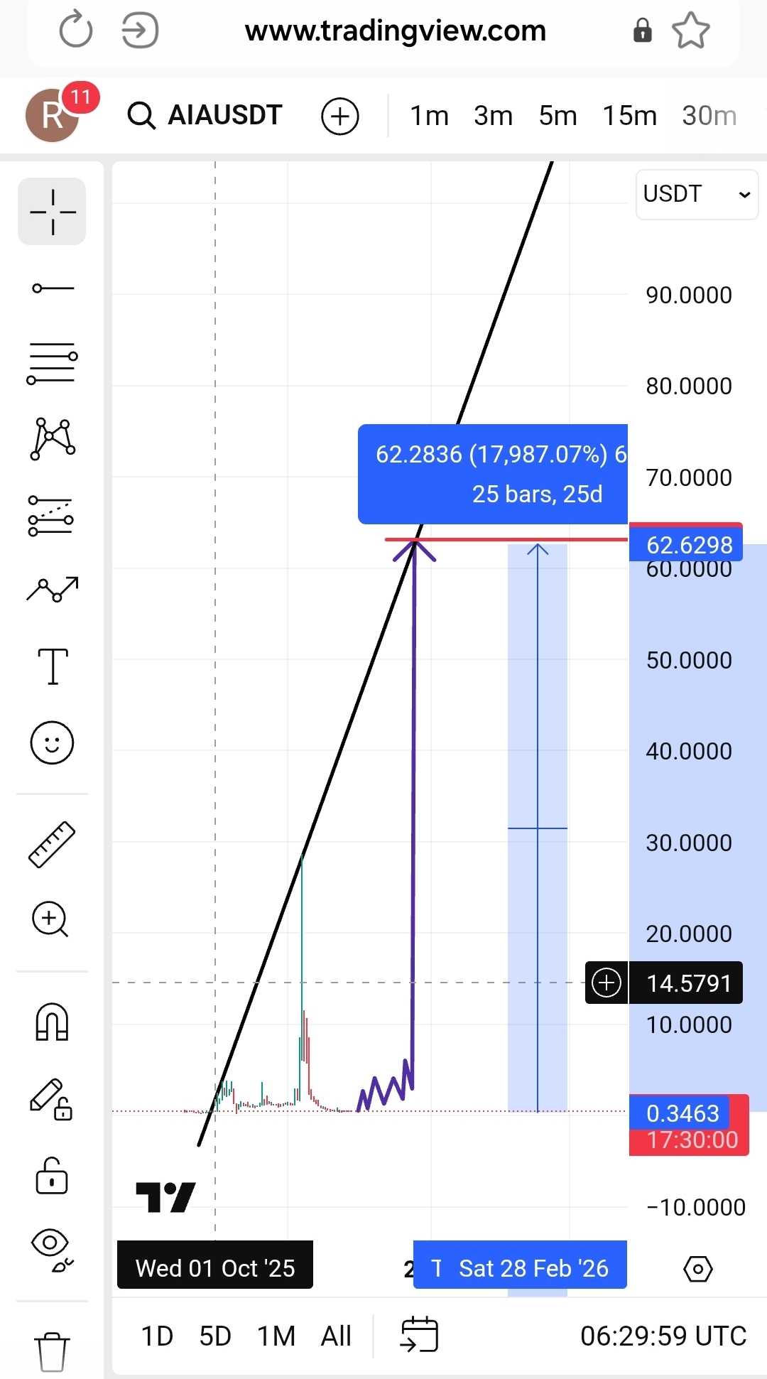Screen dimensions: 767x1379
Task: Expand the USDT currency dropdown
Action: [x=697, y=194]
